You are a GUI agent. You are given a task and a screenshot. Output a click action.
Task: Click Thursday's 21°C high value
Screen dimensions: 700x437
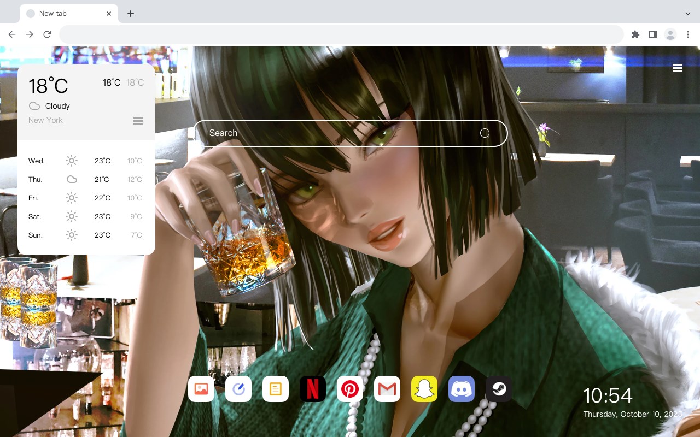click(102, 180)
